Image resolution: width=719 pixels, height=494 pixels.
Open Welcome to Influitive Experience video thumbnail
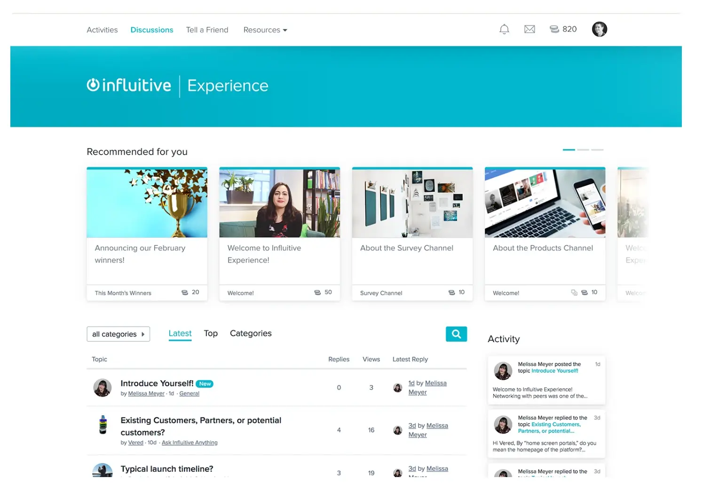280,204
